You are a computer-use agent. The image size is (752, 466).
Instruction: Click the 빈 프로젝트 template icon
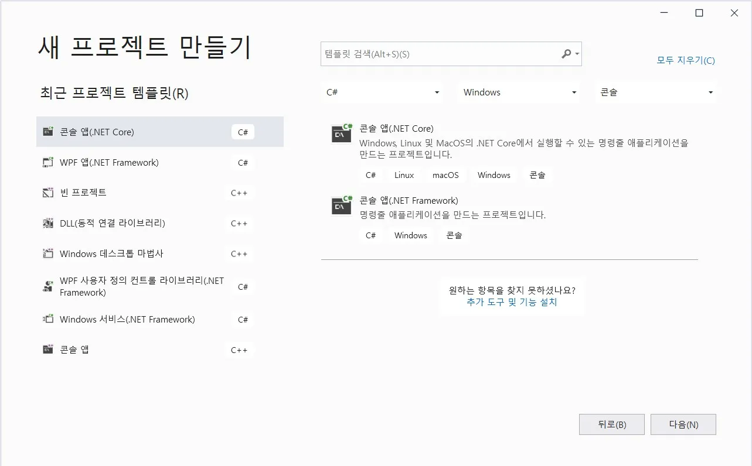point(48,193)
